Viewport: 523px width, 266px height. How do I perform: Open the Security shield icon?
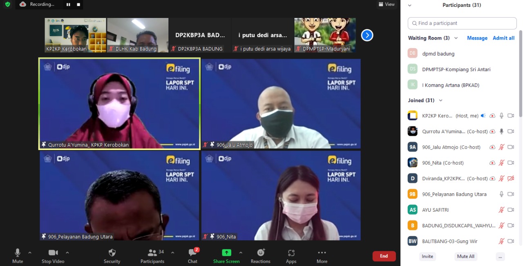tap(112, 253)
